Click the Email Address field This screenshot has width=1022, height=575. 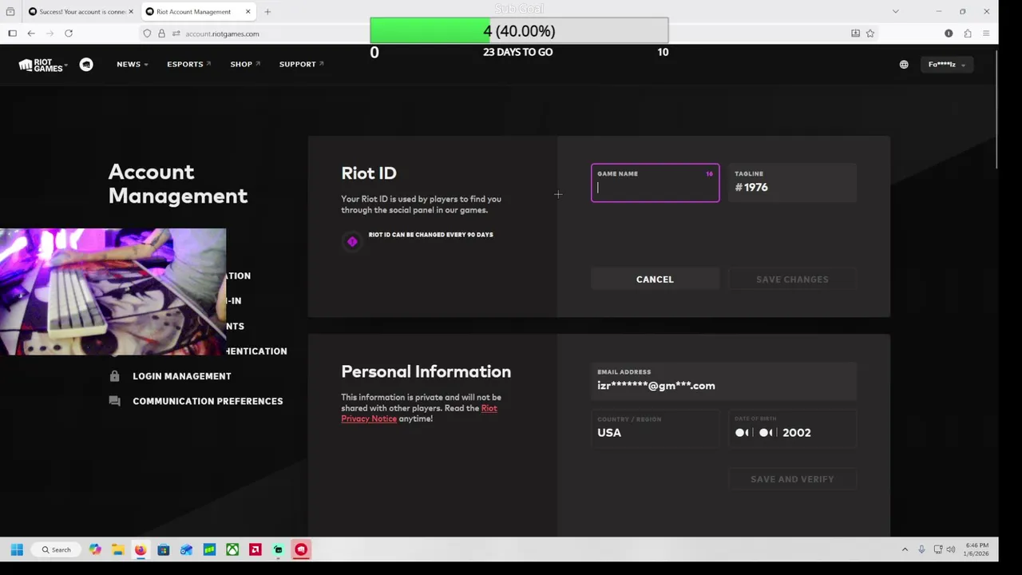click(723, 381)
